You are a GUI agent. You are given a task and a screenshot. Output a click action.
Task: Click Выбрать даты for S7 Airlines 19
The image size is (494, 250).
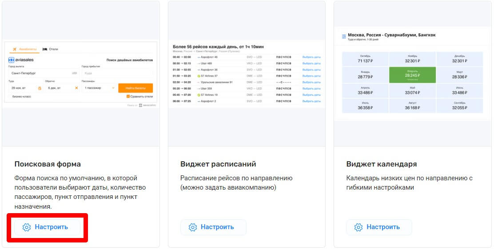pos(311,95)
